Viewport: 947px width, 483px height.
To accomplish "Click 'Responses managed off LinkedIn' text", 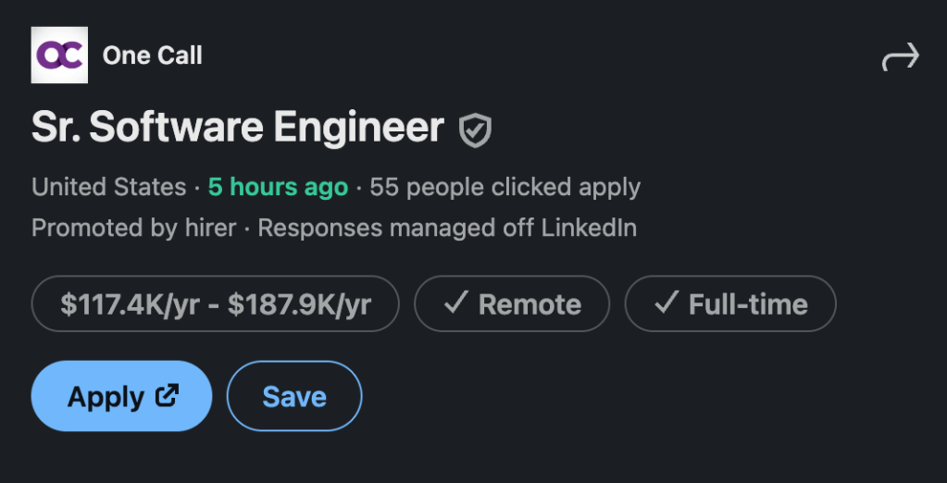I will [x=447, y=228].
